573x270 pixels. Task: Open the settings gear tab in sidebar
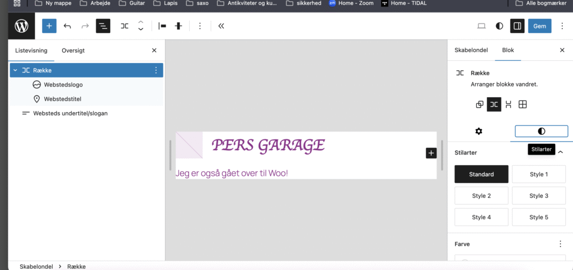click(478, 131)
